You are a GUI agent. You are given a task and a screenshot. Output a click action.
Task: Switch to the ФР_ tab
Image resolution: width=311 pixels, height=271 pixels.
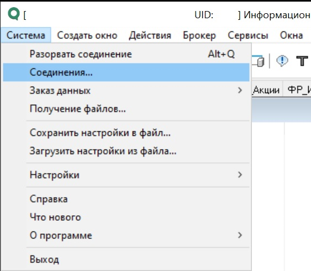pos(298,90)
